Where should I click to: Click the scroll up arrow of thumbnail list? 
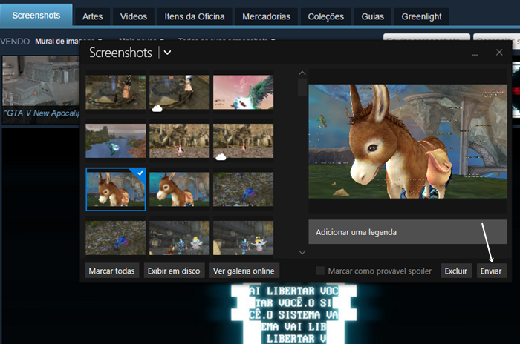click(302, 73)
